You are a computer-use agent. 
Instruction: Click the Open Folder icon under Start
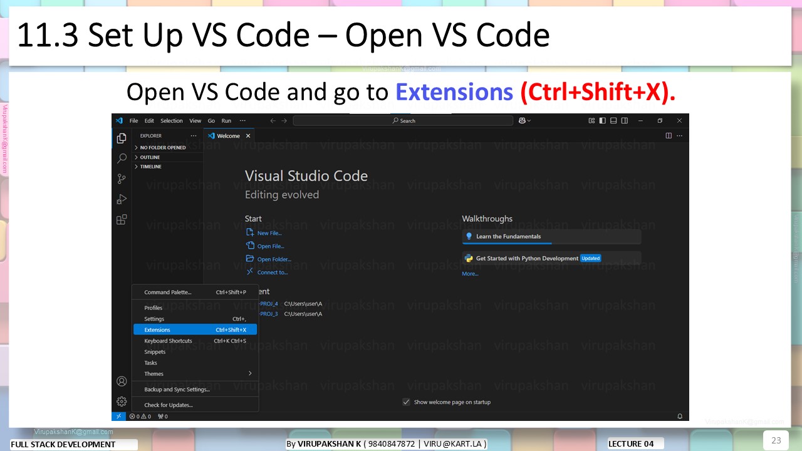[x=250, y=259]
